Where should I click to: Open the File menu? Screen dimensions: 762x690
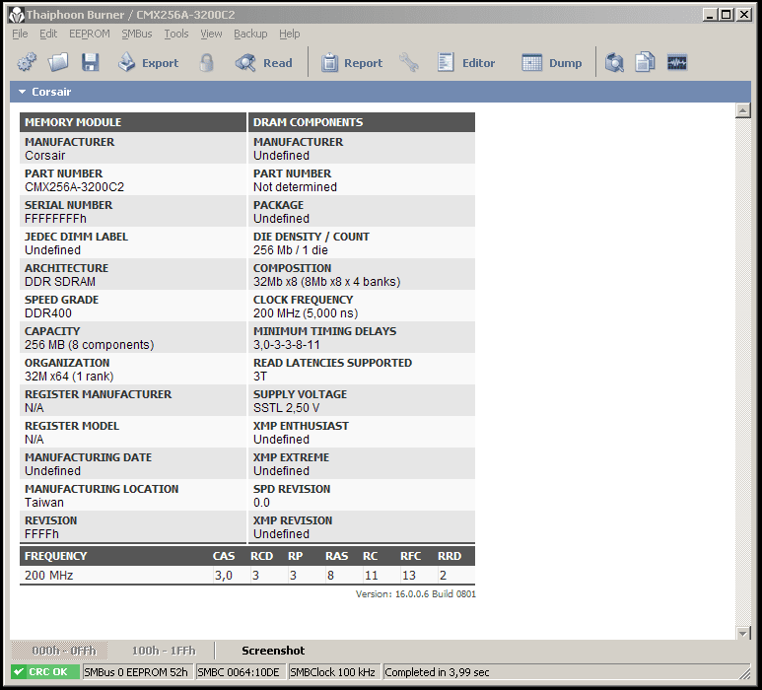(20, 34)
